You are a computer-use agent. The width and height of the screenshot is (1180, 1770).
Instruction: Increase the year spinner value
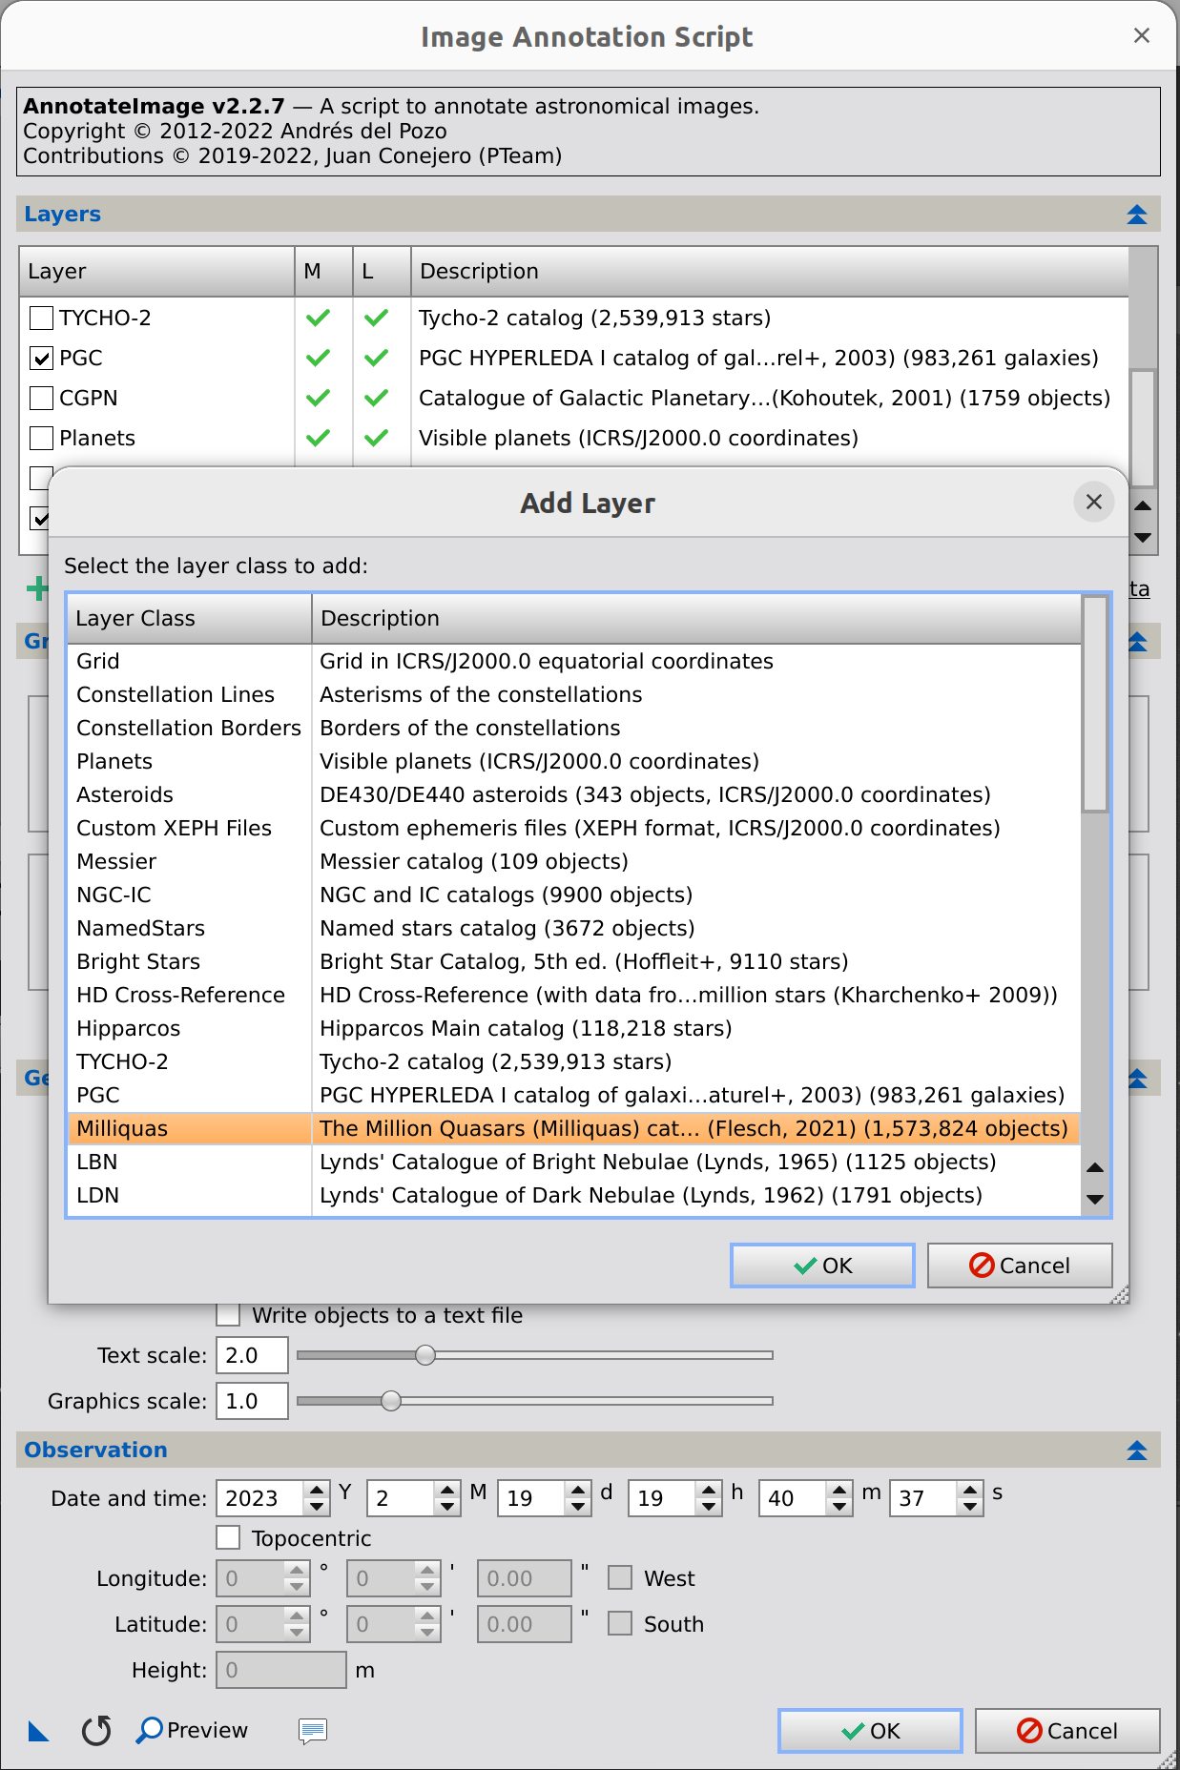tap(317, 1490)
